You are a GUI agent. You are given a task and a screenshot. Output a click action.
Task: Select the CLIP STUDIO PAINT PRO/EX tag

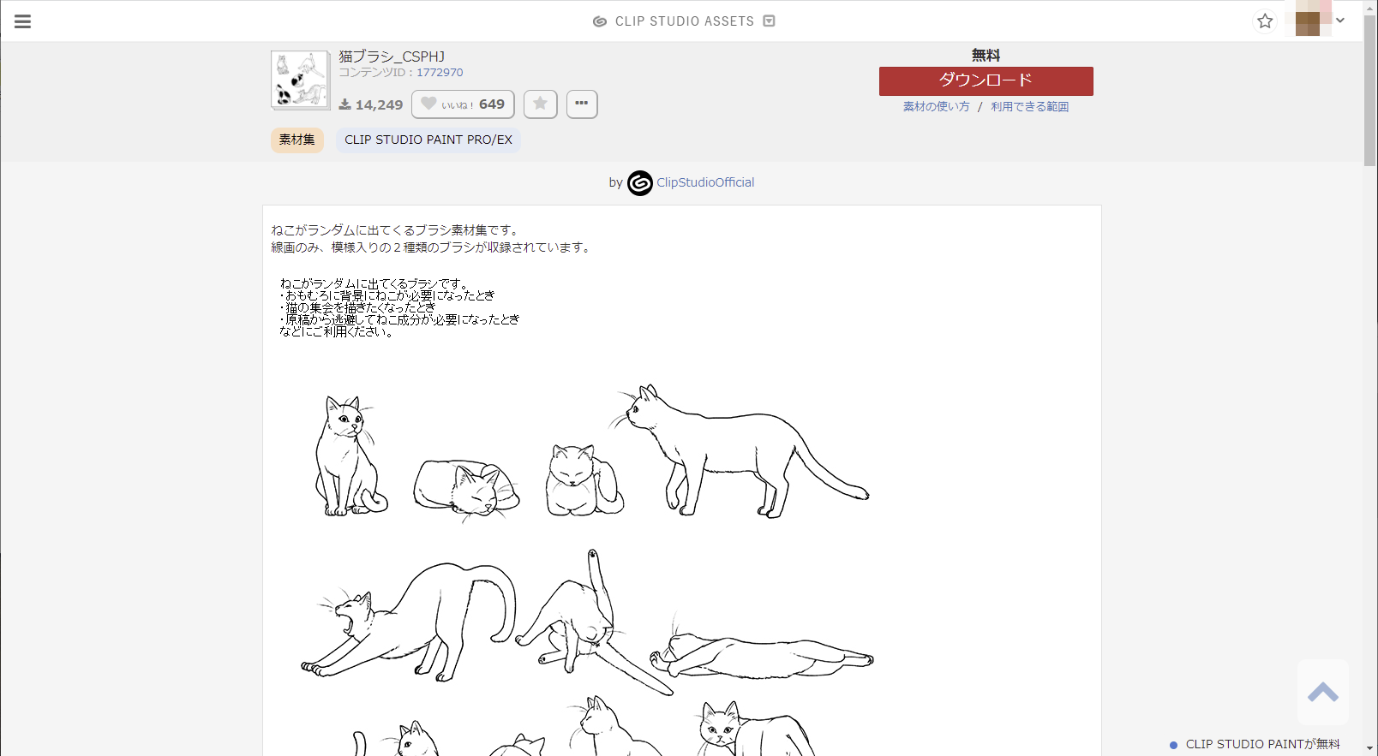point(428,140)
